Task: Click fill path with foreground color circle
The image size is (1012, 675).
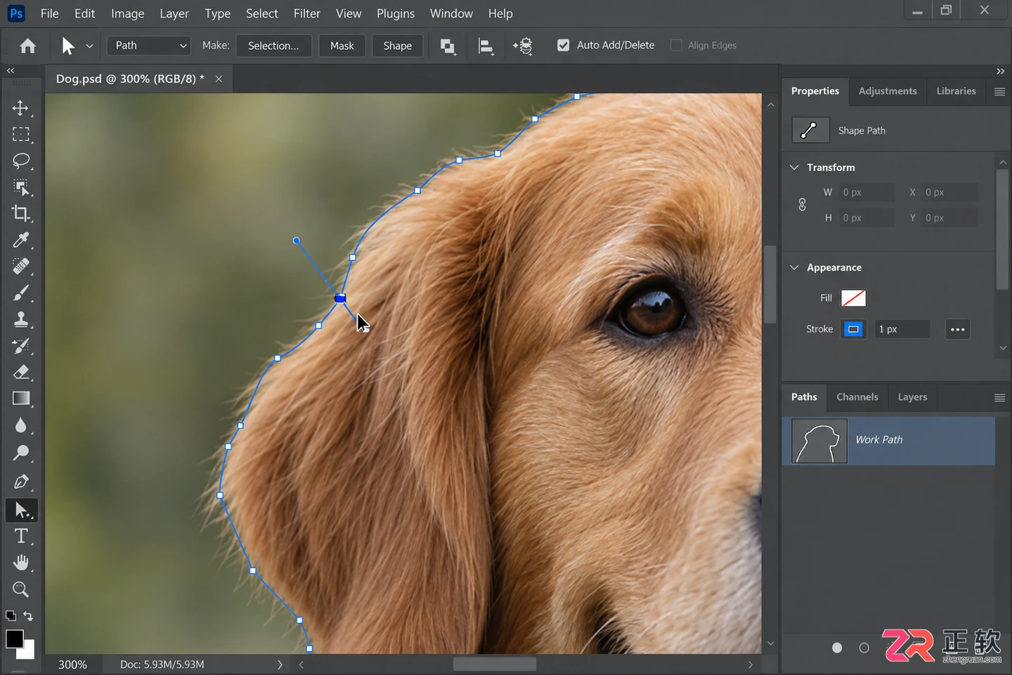Action: click(837, 648)
